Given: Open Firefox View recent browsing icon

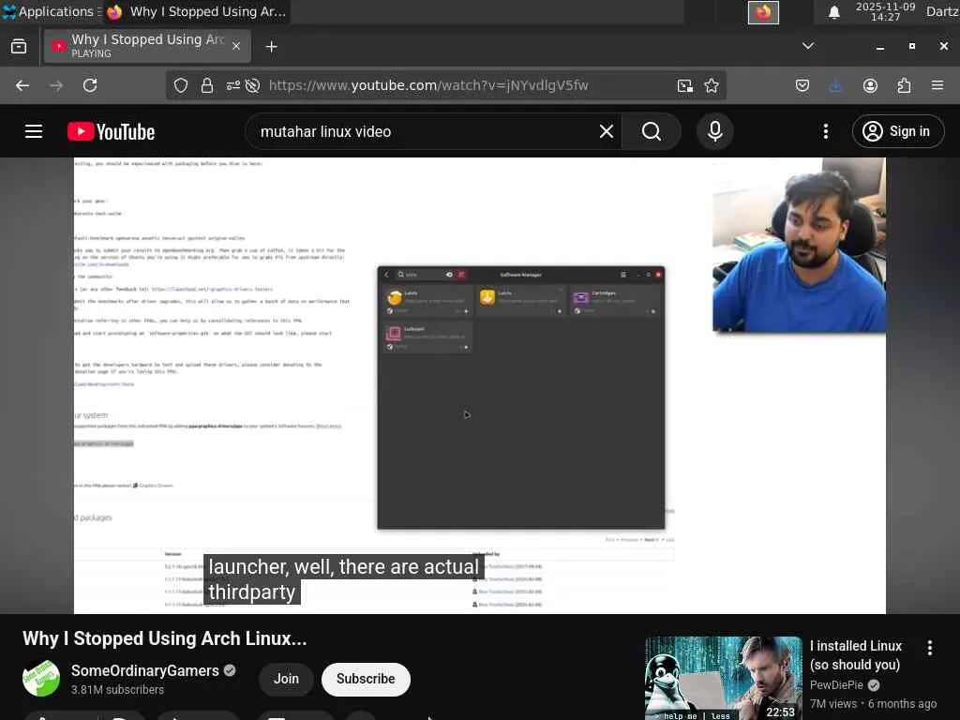Looking at the screenshot, I should 19,47.
